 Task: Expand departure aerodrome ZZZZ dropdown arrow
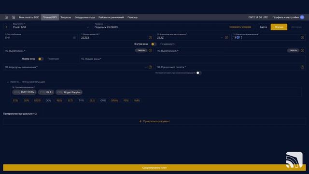(x=222, y=38)
